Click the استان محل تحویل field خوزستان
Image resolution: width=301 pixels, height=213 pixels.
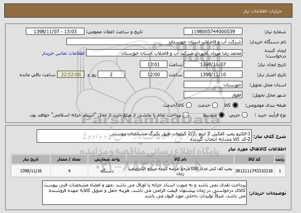(x=213, y=84)
